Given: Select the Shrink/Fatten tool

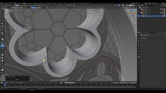Looking at the screenshot, I should (x=2, y=67).
